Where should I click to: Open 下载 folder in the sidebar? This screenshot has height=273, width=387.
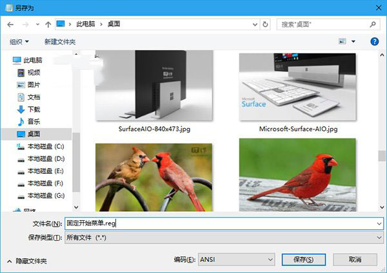pyautogui.click(x=34, y=109)
